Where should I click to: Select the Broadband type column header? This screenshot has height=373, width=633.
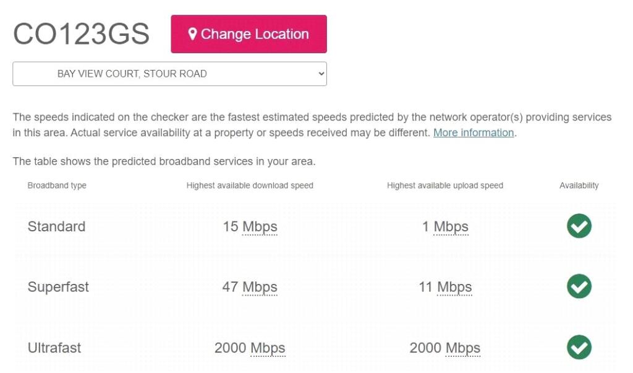[x=57, y=185]
